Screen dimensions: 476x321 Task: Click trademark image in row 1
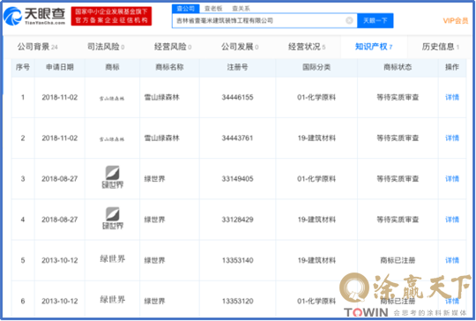coord(112,98)
